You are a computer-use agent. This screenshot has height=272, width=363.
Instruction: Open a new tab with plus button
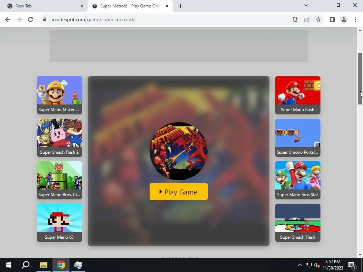(180, 6)
